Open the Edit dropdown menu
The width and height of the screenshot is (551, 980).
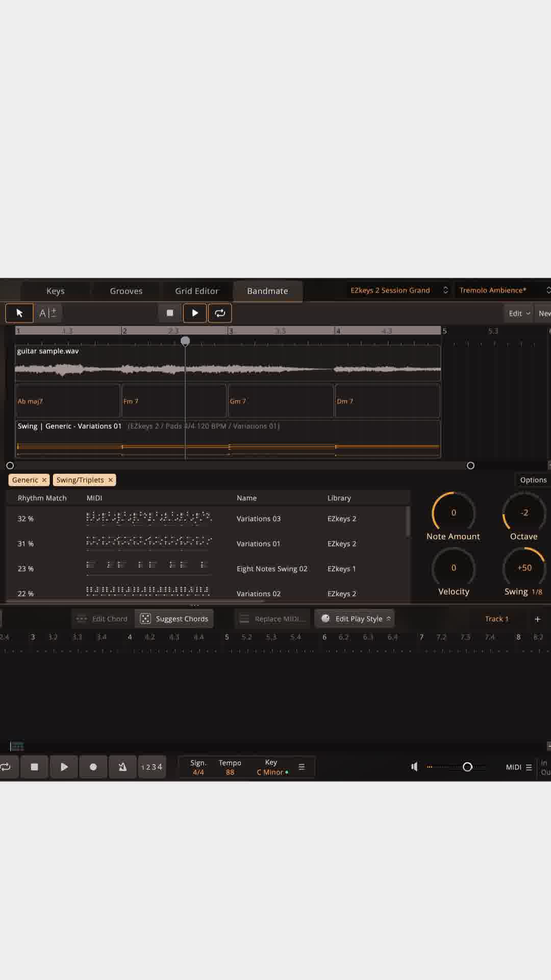tap(519, 313)
